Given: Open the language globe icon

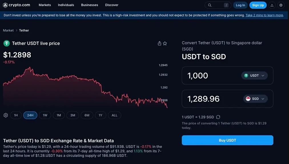Looking at the screenshot, I should point(281,5).
